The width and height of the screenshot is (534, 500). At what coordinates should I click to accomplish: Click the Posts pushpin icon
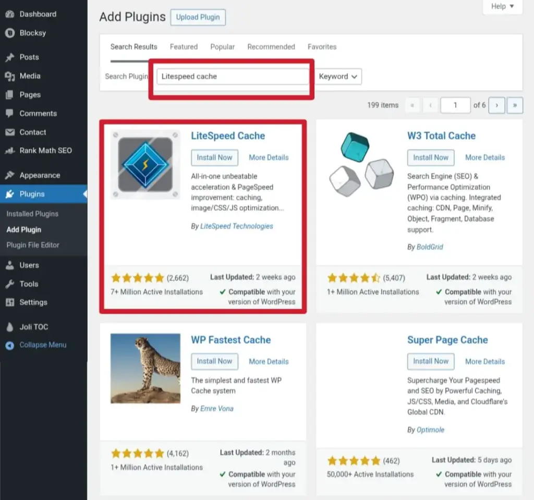10,57
